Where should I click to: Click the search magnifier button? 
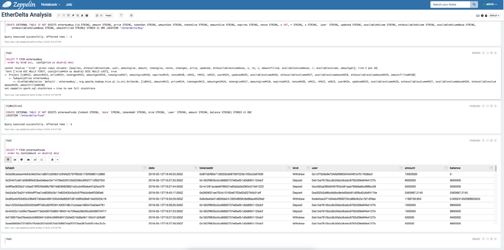(474, 5)
